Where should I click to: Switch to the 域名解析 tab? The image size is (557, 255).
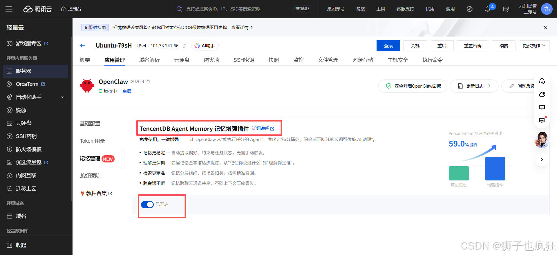(x=149, y=60)
